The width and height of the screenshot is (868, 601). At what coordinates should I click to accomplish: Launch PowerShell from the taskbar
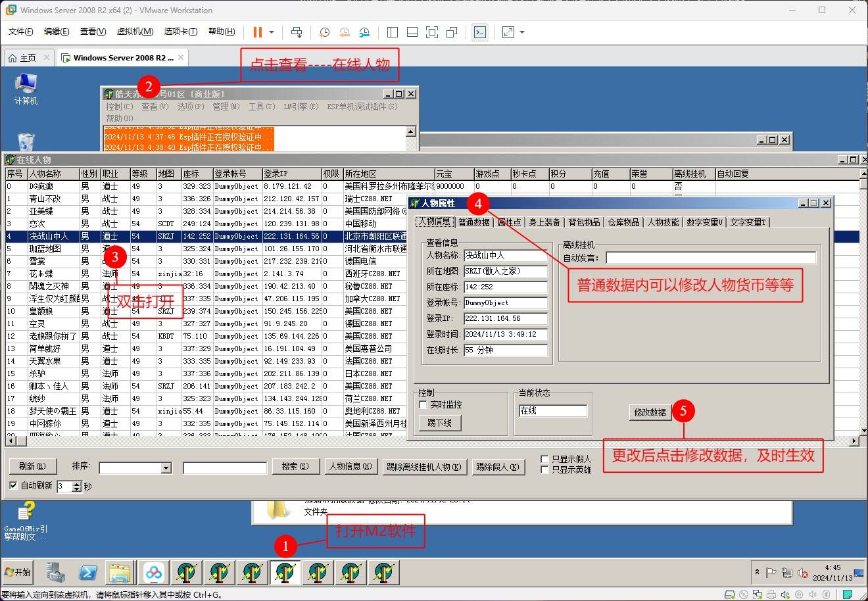click(88, 573)
